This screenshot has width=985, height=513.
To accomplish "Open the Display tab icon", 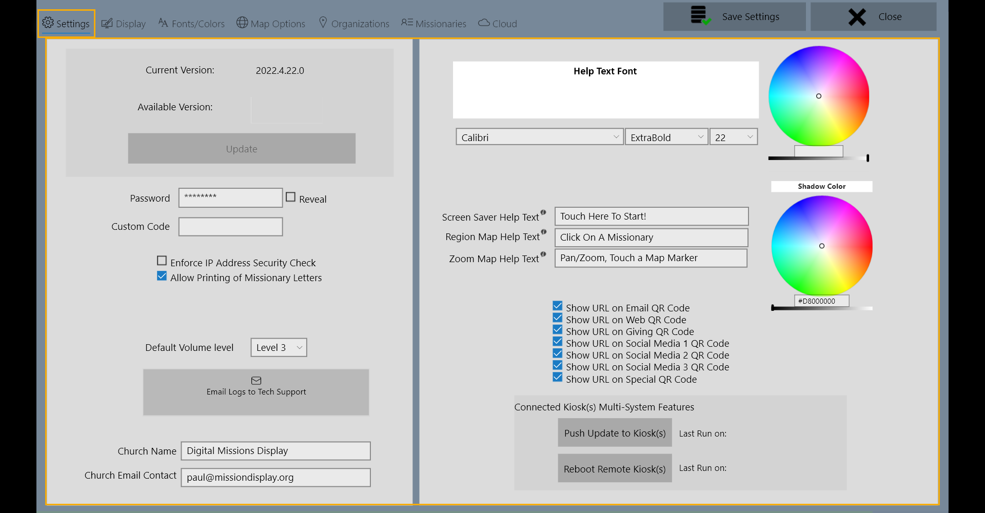I will (107, 23).
